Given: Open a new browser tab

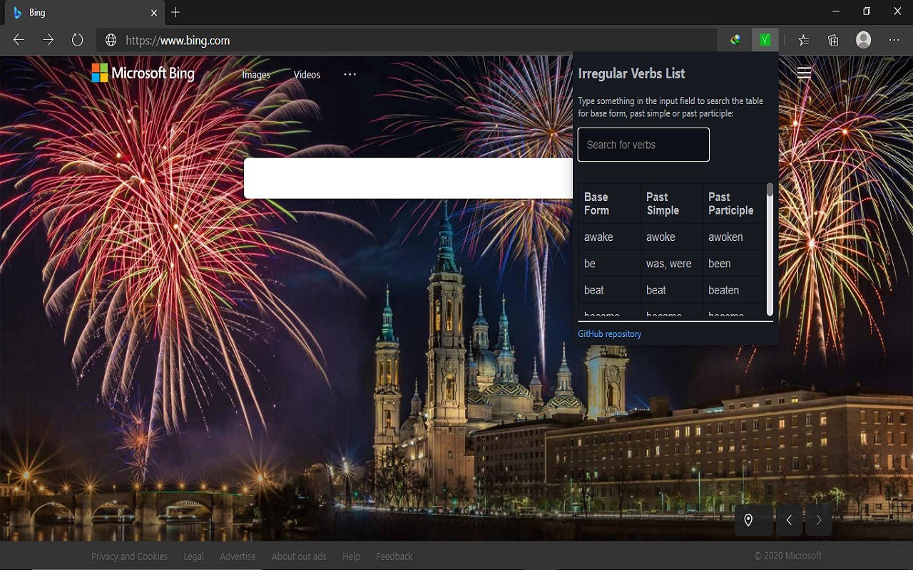Looking at the screenshot, I should click(175, 13).
